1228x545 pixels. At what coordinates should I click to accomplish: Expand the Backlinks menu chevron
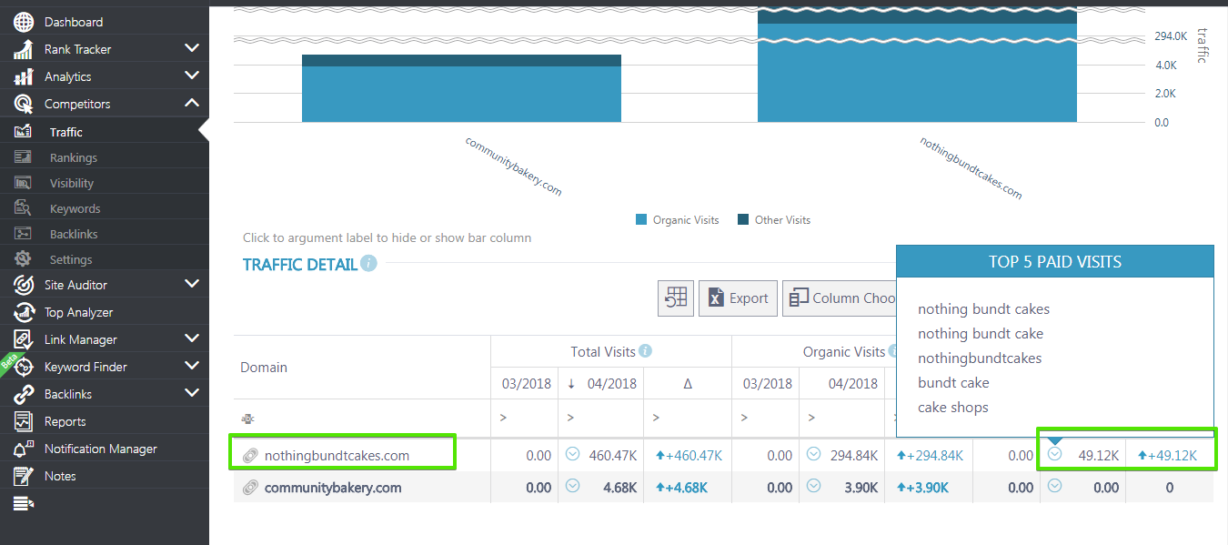tap(191, 393)
